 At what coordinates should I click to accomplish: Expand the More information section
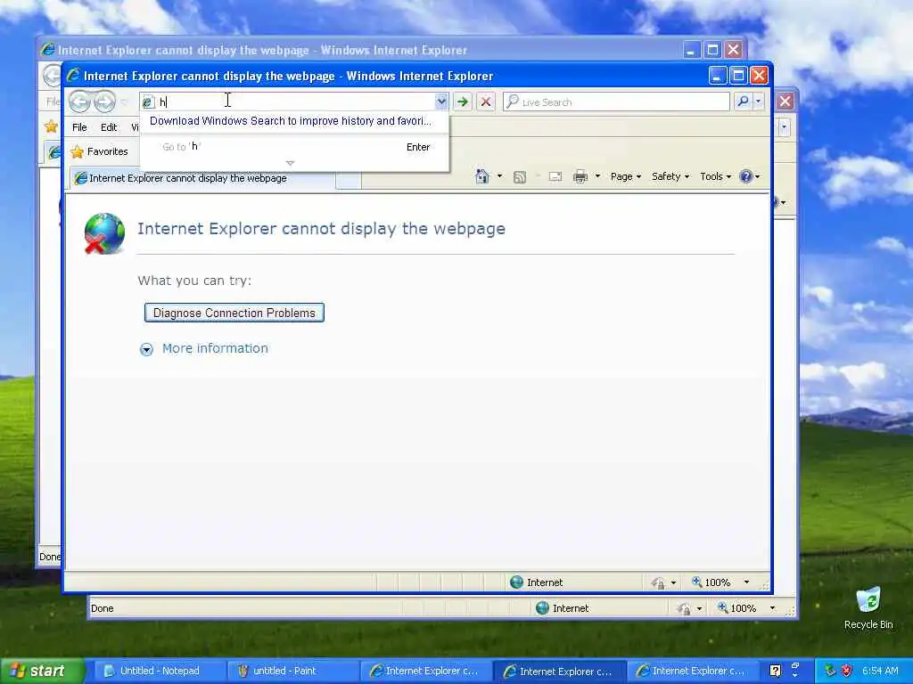147,349
